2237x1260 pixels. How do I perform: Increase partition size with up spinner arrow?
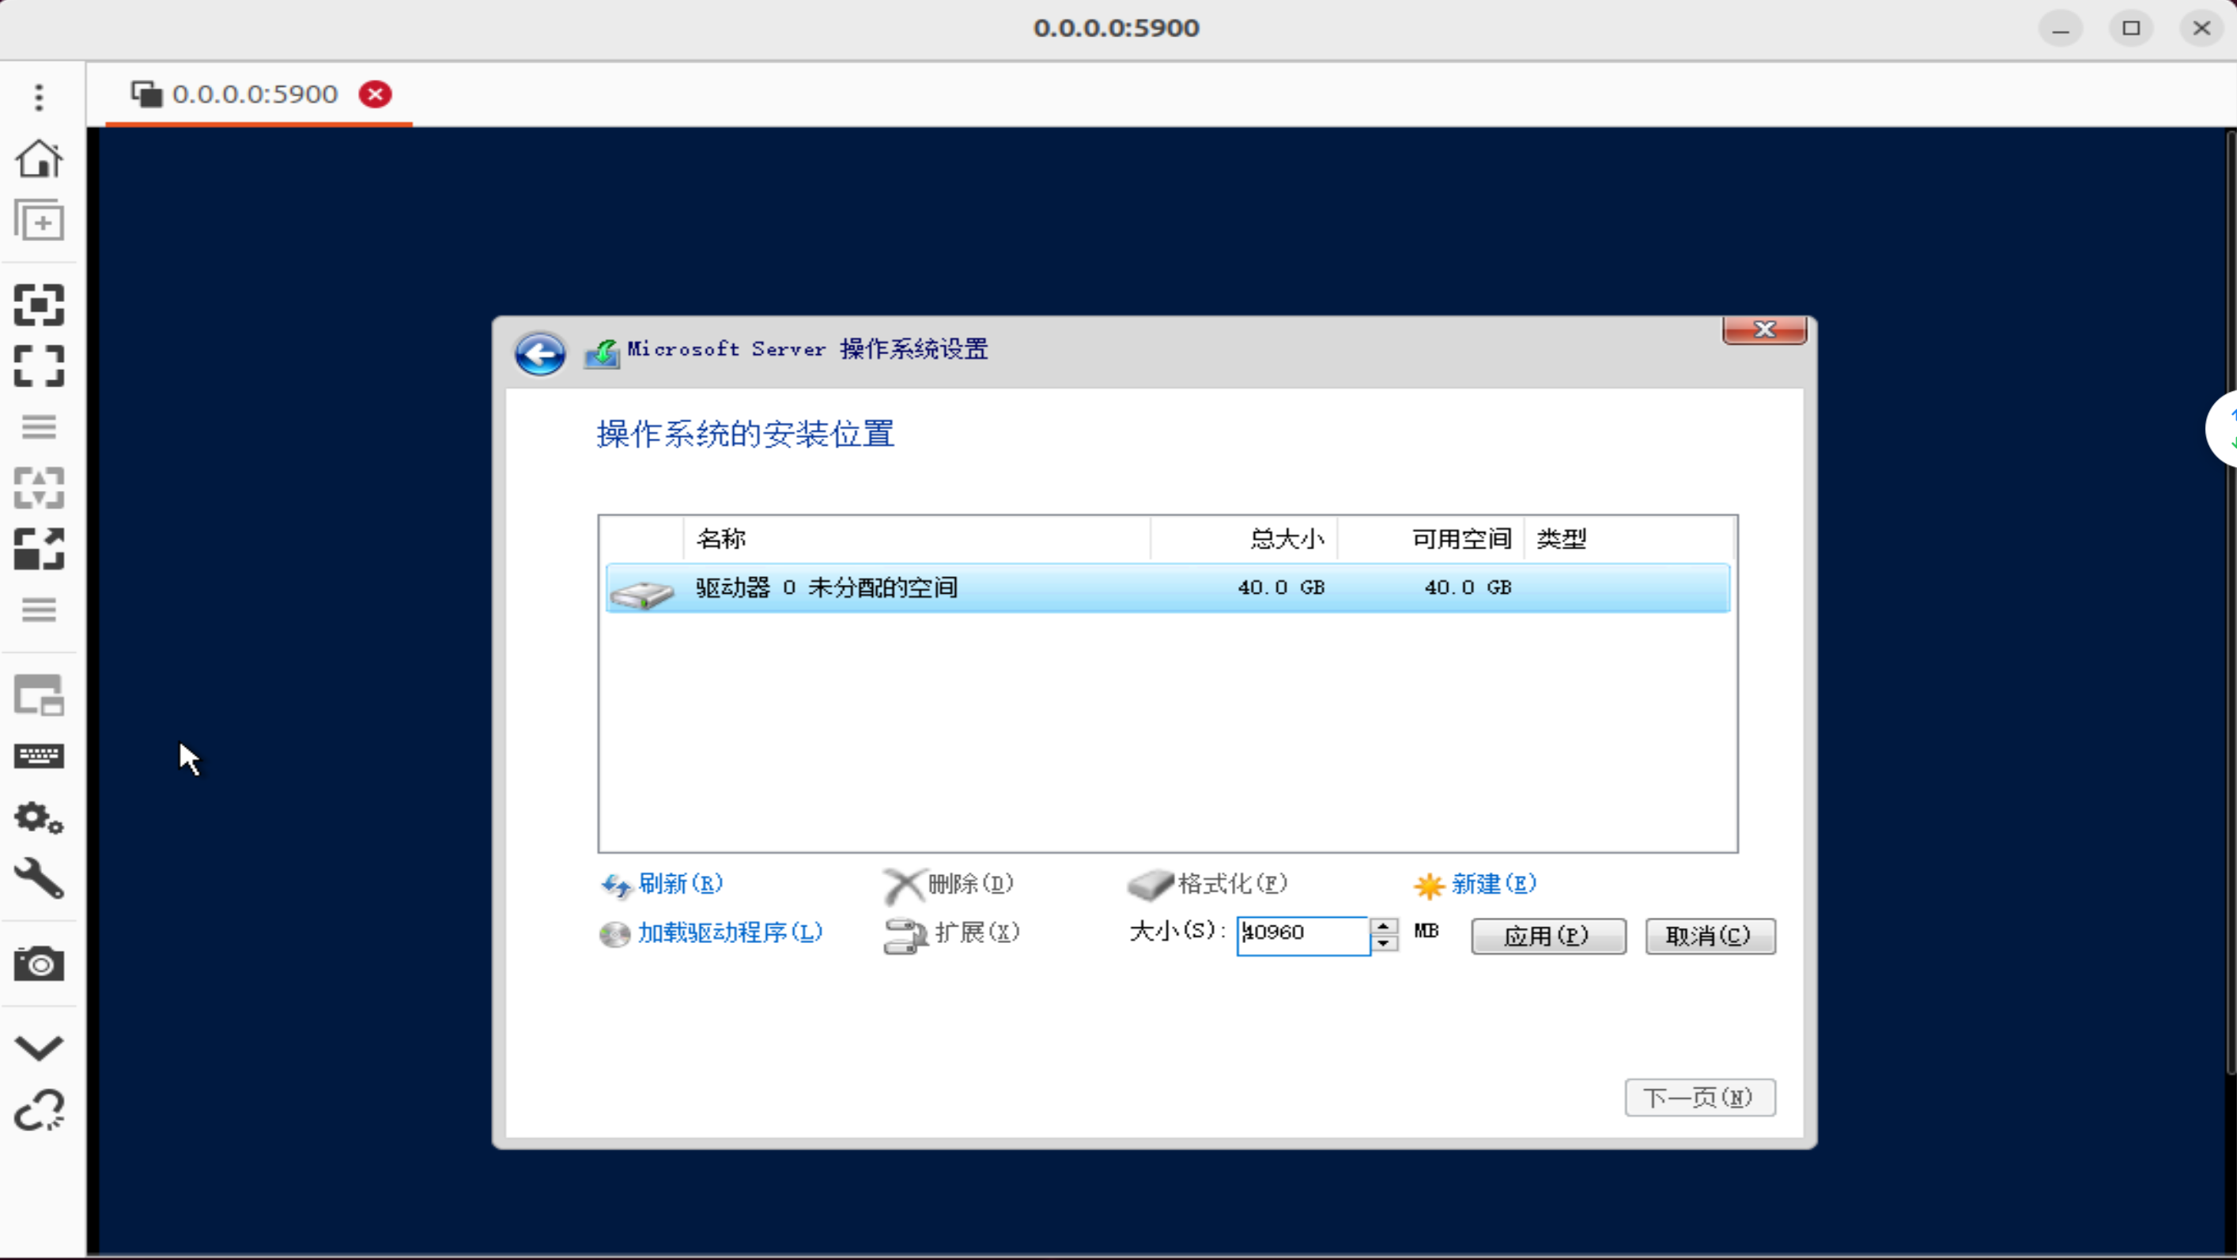[1383, 926]
